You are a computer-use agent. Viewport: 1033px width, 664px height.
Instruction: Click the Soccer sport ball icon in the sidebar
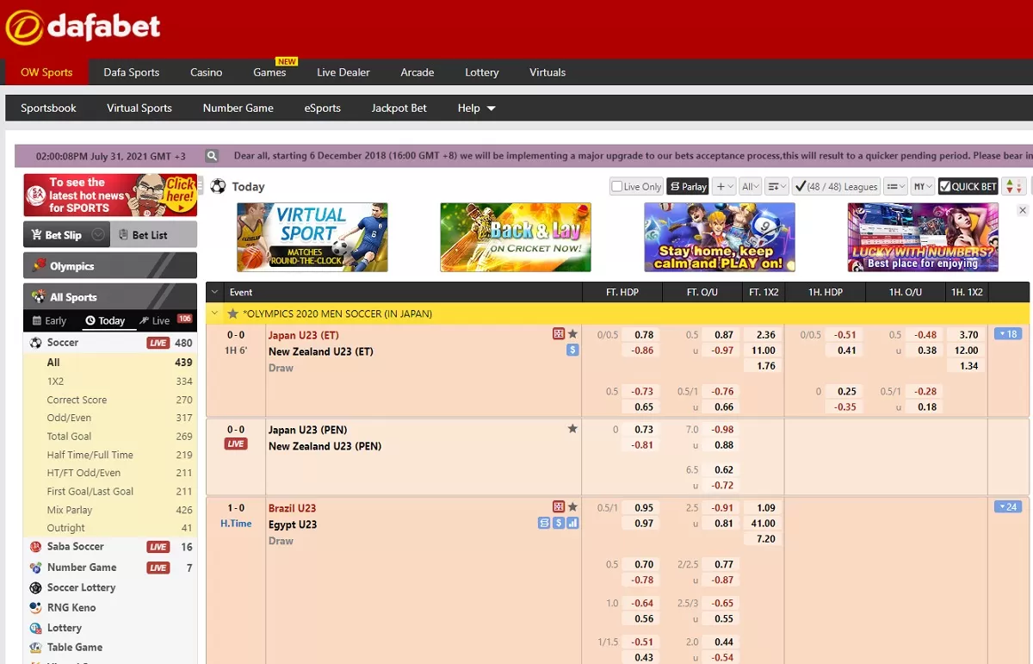coord(35,343)
